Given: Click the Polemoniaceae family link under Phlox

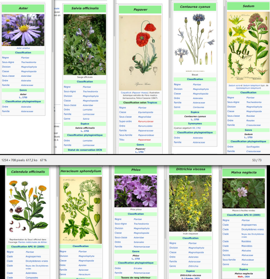Looking at the screenshot, I should point(141,247).
